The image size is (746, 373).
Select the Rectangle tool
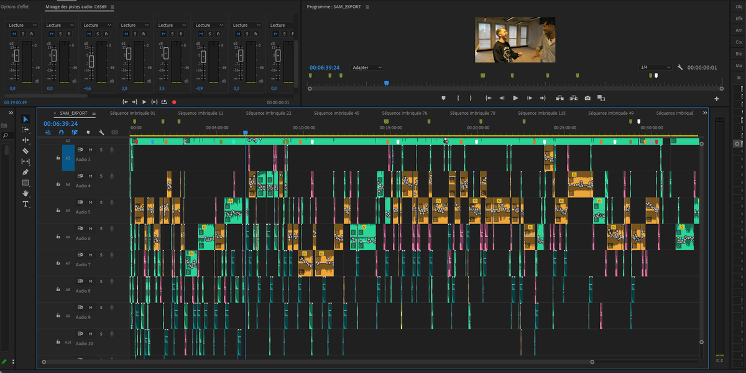(25, 182)
